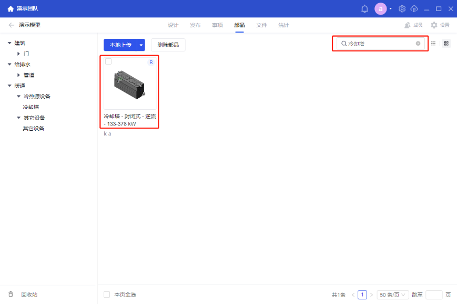Switch to the 事项 tab
Viewport: 457px width, 304px height.
coord(217,25)
